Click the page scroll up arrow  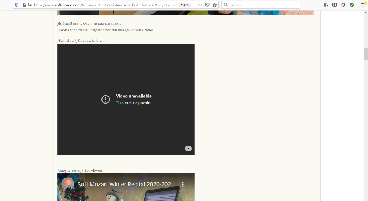[x=366, y=13]
